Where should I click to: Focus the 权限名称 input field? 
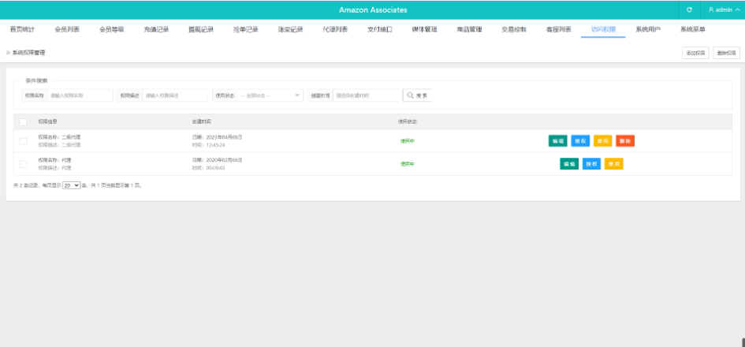pyautogui.click(x=80, y=95)
